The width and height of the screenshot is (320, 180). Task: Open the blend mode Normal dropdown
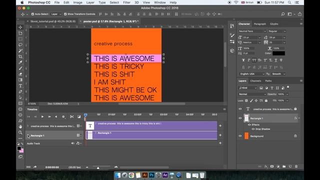click(x=252, y=94)
